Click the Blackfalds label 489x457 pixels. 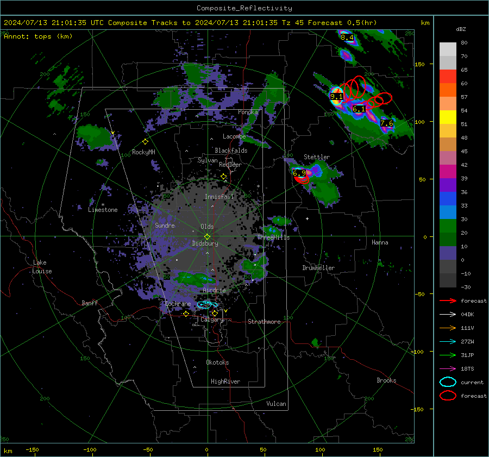[x=231, y=151]
